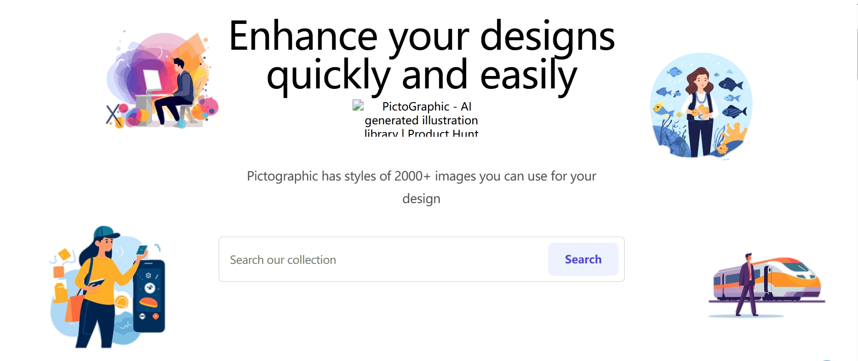Click the broken image icon beside PictoGraphic
The width and height of the screenshot is (858, 361).
click(358, 106)
